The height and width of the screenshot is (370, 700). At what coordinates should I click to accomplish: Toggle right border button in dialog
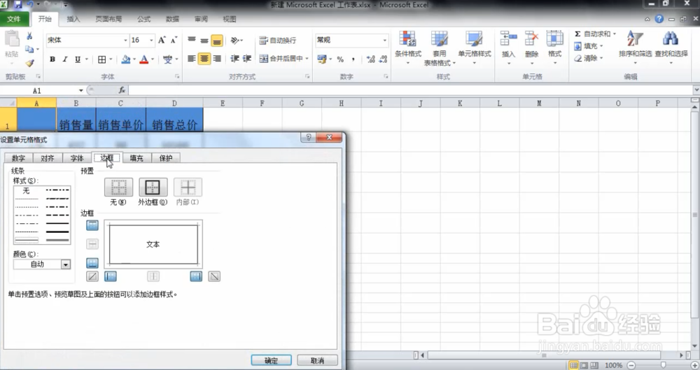tap(196, 277)
